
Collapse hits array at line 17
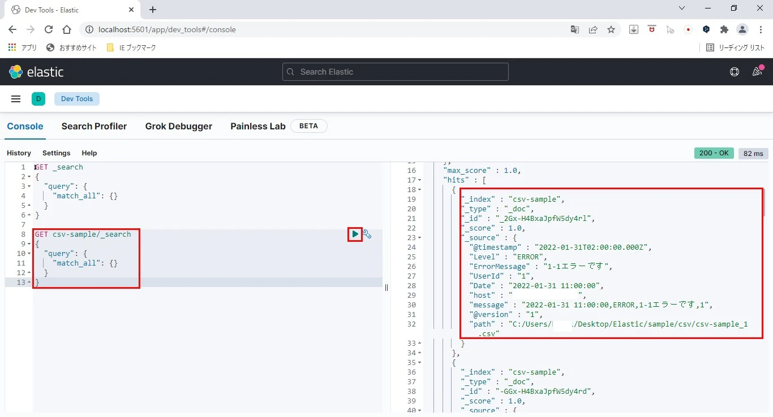coord(419,180)
